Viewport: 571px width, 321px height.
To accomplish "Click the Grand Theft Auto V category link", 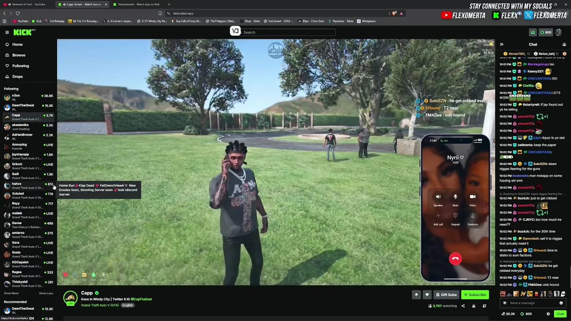I will coord(100,305).
